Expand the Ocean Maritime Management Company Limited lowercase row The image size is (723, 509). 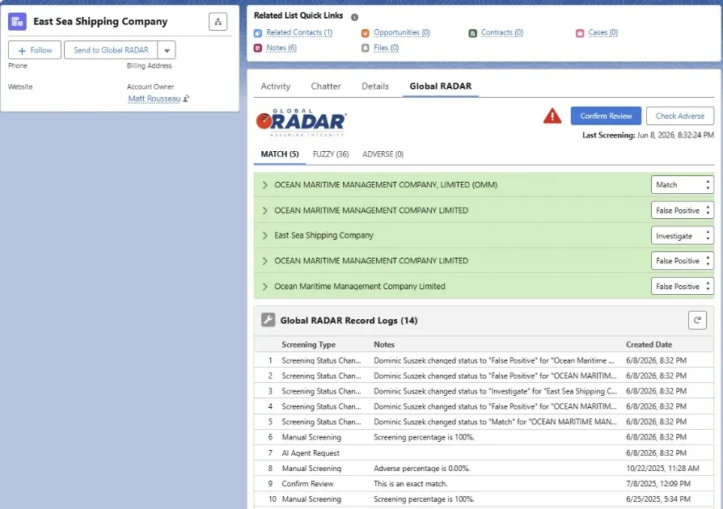(265, 287)
